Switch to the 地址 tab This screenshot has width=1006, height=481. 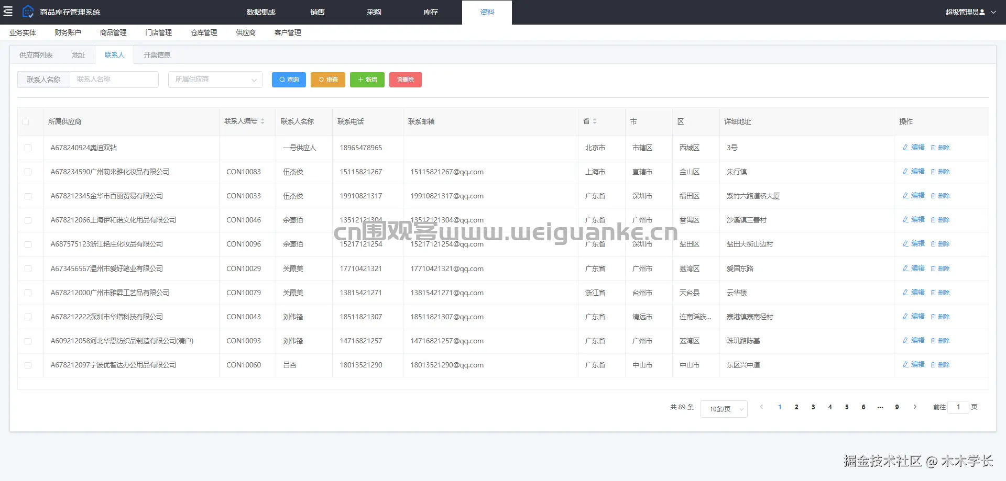(x=79, y=55)
